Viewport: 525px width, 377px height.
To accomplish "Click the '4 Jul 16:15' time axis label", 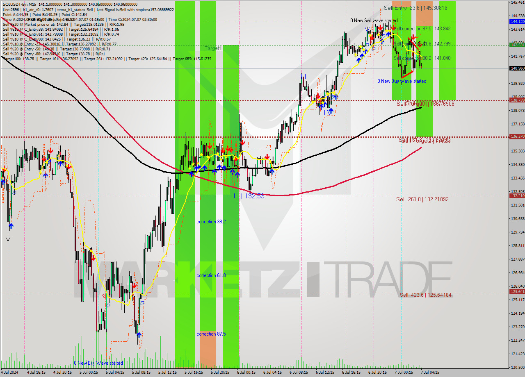I will pos(36,373).
